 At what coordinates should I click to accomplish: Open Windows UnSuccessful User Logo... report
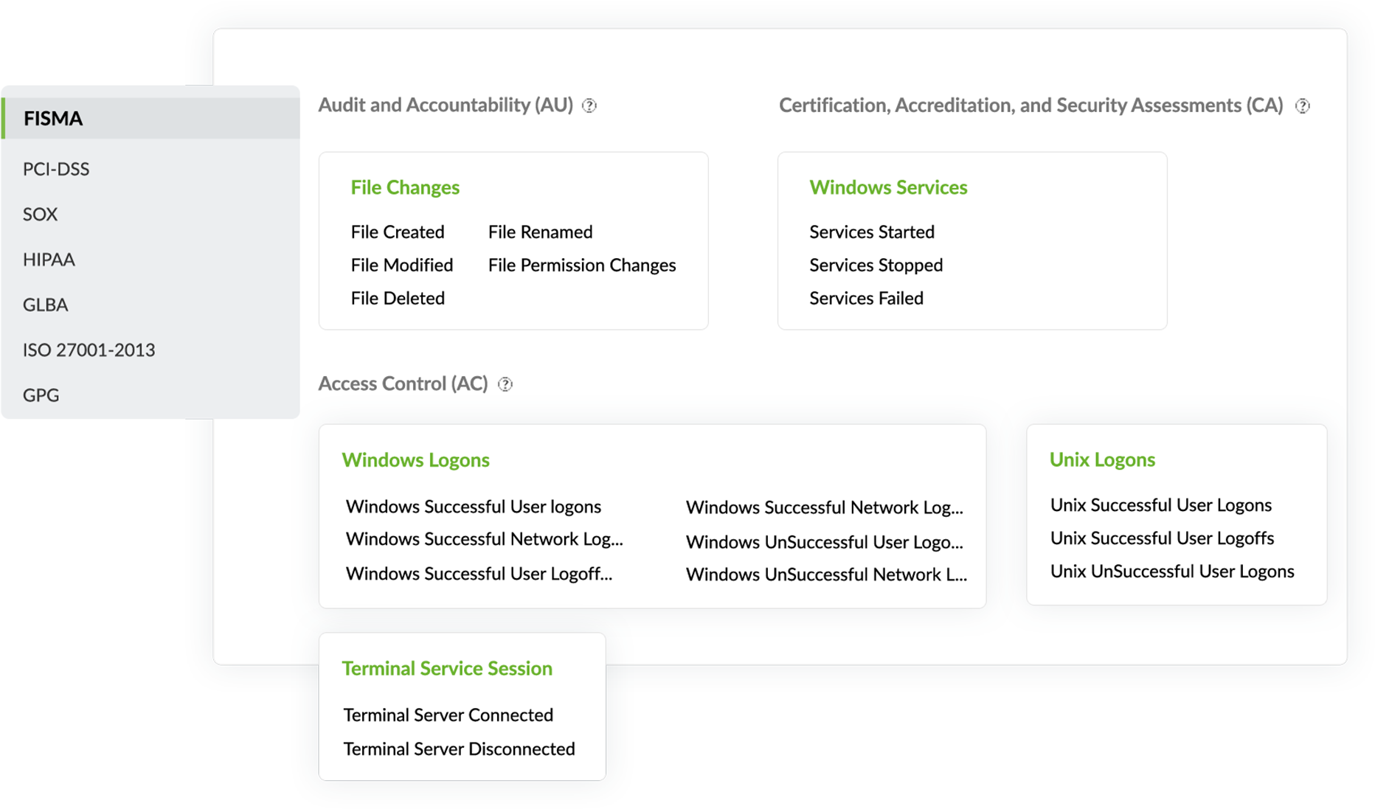click(824, 542)
